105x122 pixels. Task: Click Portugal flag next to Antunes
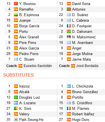click(69, 9)
